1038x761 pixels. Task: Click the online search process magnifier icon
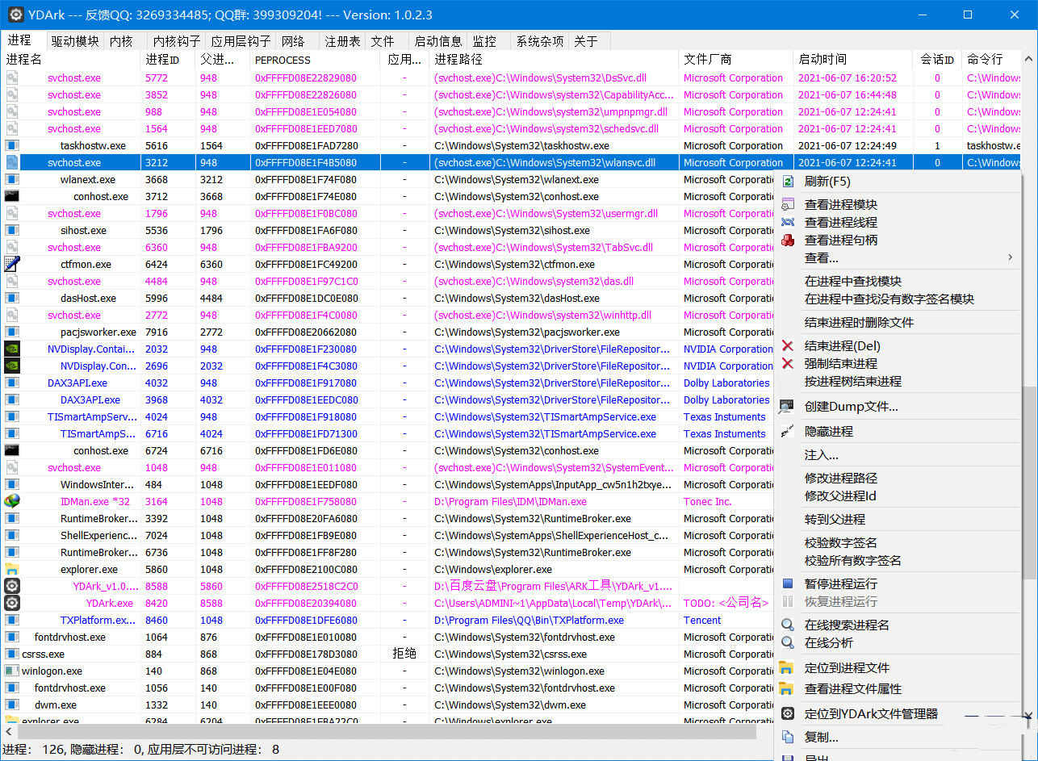[x=788, y=625]
